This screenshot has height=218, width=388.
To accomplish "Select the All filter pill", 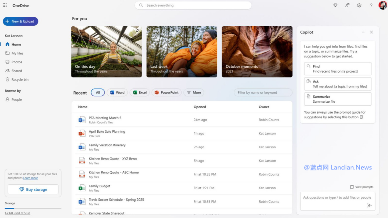I will pyautogui.click(x=98, y=92).
